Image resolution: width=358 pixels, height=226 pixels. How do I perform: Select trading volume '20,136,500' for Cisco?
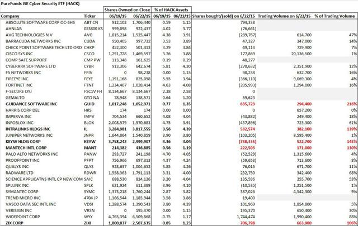click(301, 54)
